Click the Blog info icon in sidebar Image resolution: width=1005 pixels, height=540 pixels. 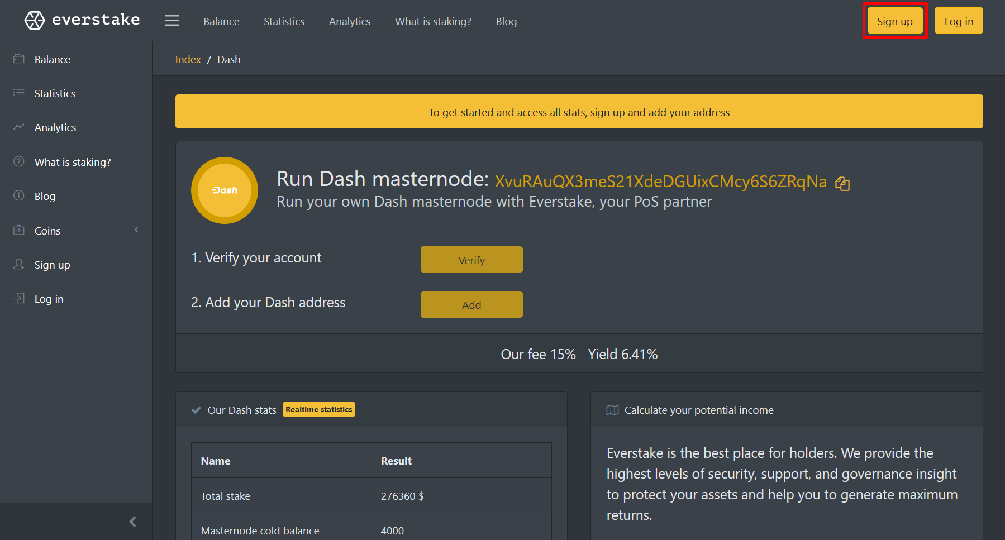coord(19,195)
